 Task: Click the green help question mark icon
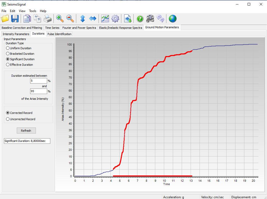click(140, 19)
